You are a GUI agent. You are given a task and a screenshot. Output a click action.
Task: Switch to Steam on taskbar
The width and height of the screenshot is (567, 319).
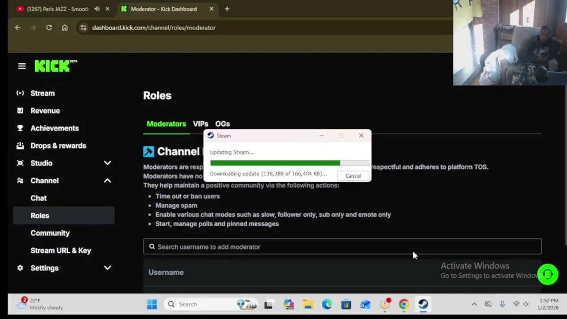[423, 304]
